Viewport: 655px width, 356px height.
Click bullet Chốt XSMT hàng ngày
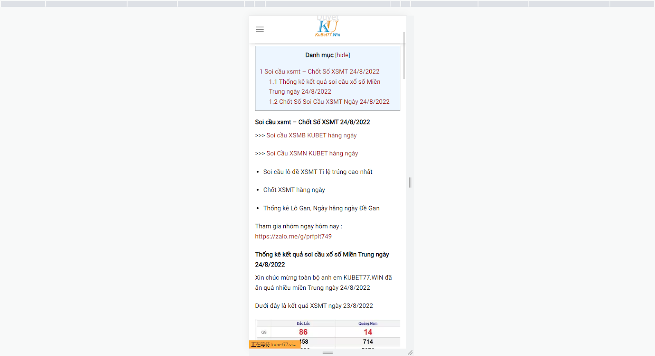pos(294,190)
